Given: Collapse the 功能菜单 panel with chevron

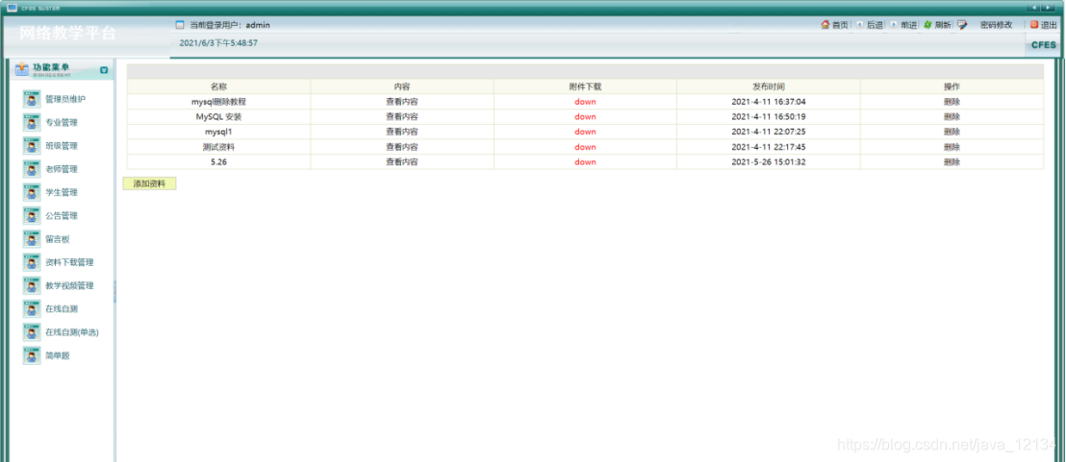Looking at the screenshot, I should pos(104,69).
